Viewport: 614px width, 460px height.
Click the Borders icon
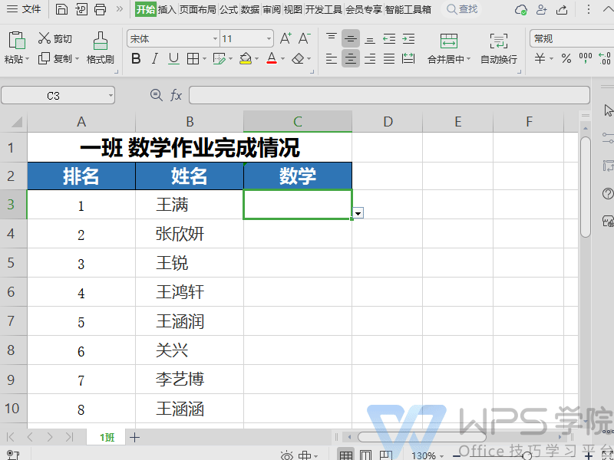pyautogui.click(x=193, y=59)
